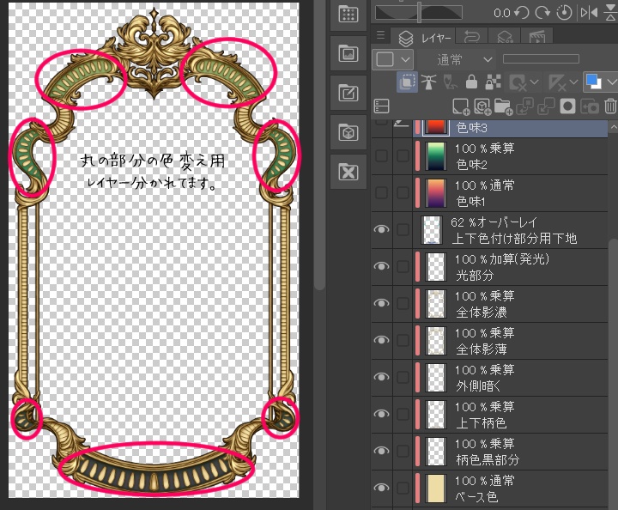The image size is (618, 510).
Task: Click the canvas vertical scrollbar
Action: [x=320, y=146]
